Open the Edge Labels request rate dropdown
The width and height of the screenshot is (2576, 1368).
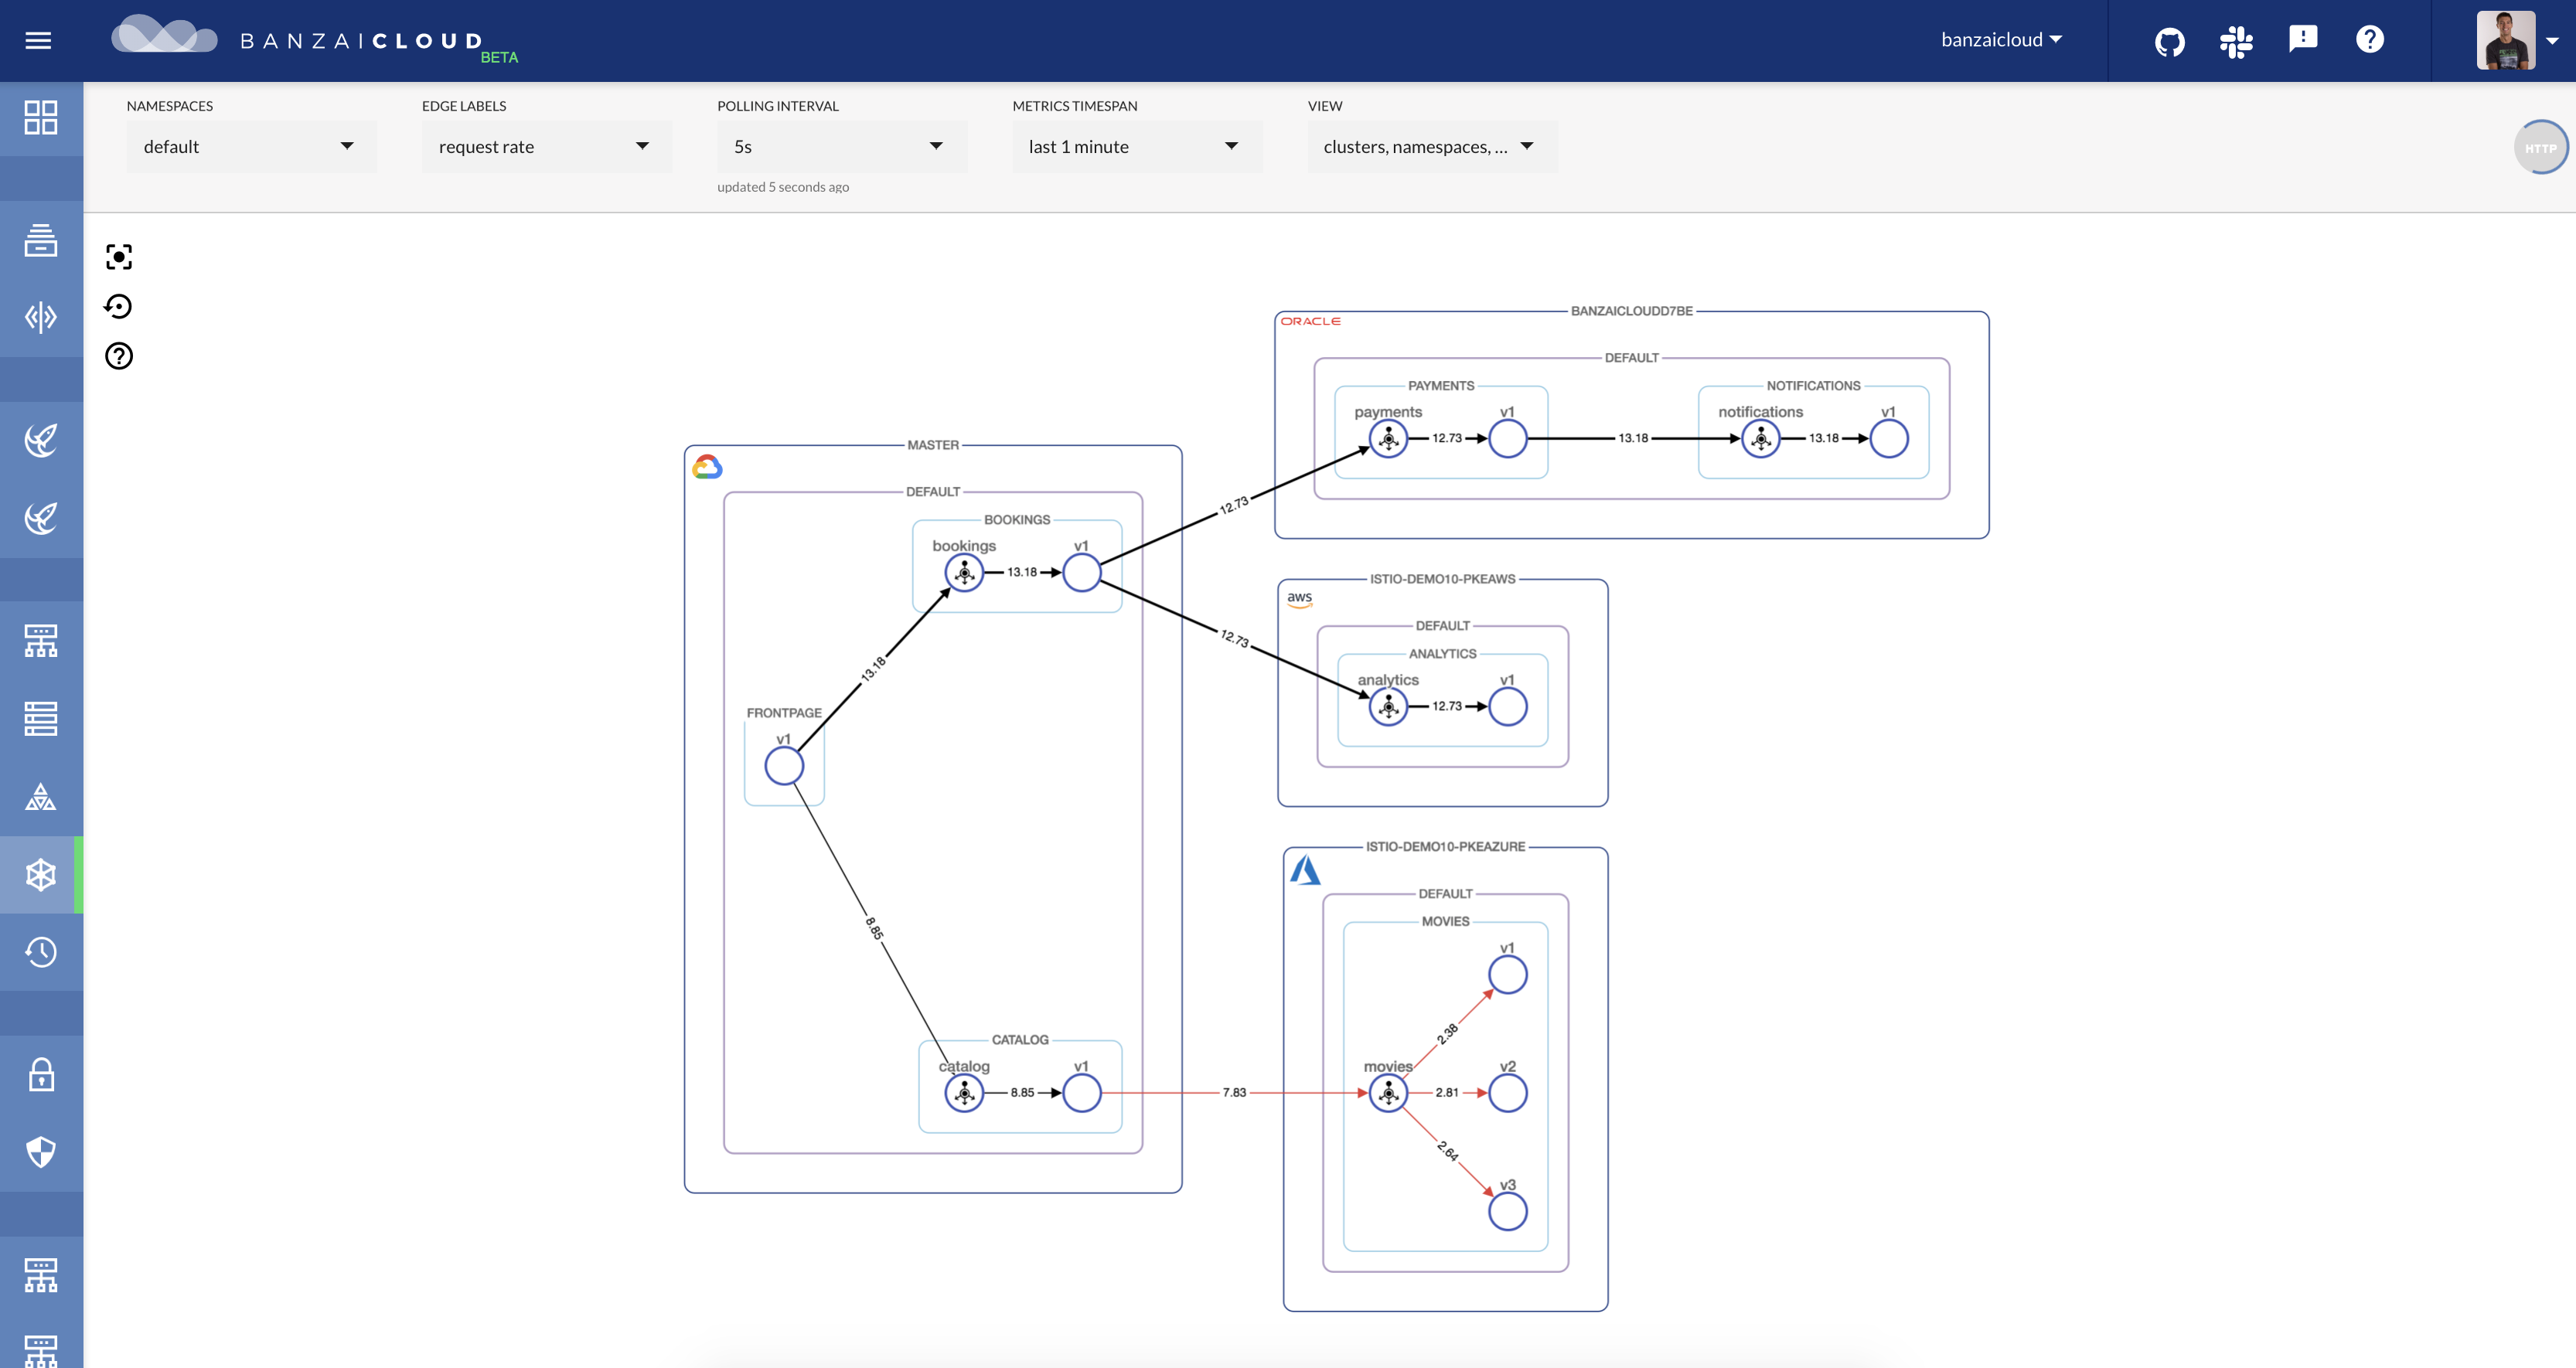click(546, 146)
